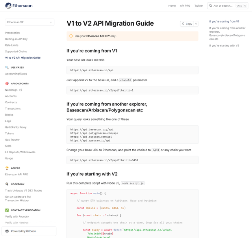The height and width of the screenshot is (238, 252).
Task: Open the Accounts endpoint page
Action: [x=11, y=96]
